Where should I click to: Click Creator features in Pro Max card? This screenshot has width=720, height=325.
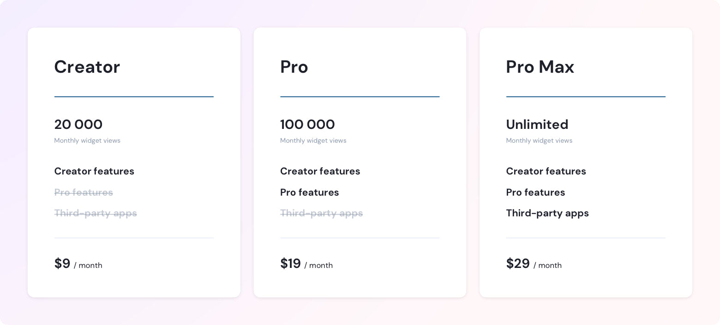(x=546, y=171)
